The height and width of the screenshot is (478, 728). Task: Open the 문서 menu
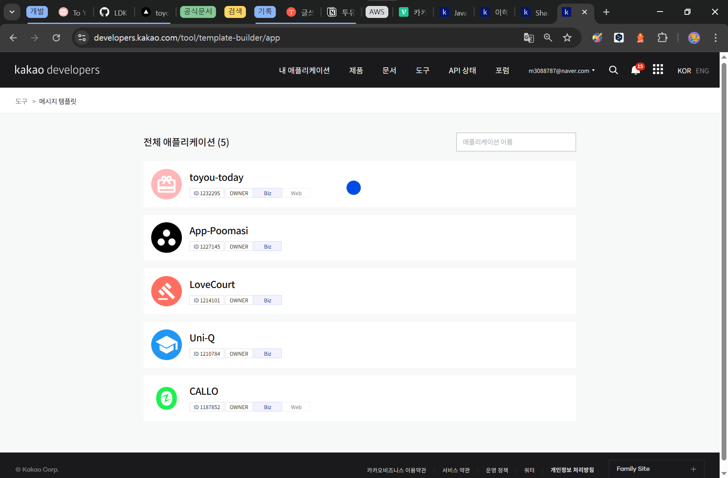[x=389, y=71]
